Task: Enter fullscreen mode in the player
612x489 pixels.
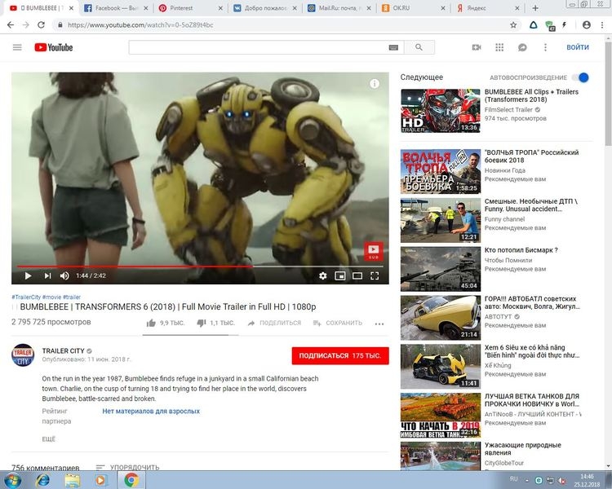Action: tap(375, 275)
